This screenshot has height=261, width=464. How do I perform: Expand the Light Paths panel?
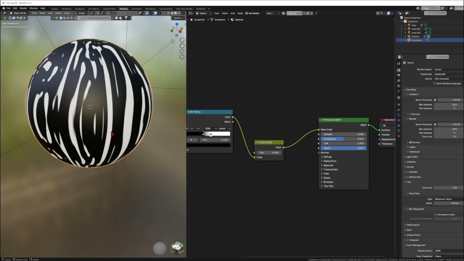pyautogui.click(x=412, y=157)
